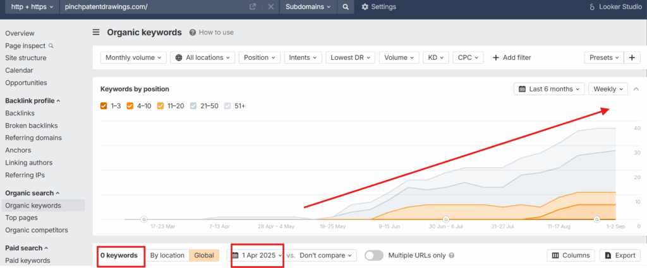
Task: Click Export button
Action: pos(620,255)
